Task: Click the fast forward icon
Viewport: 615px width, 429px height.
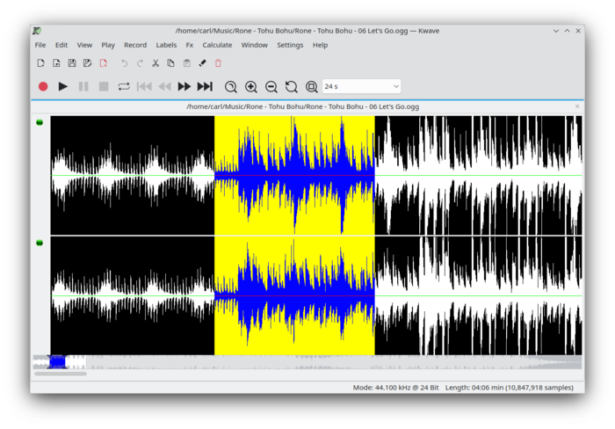Action: [x=184, y=86]
